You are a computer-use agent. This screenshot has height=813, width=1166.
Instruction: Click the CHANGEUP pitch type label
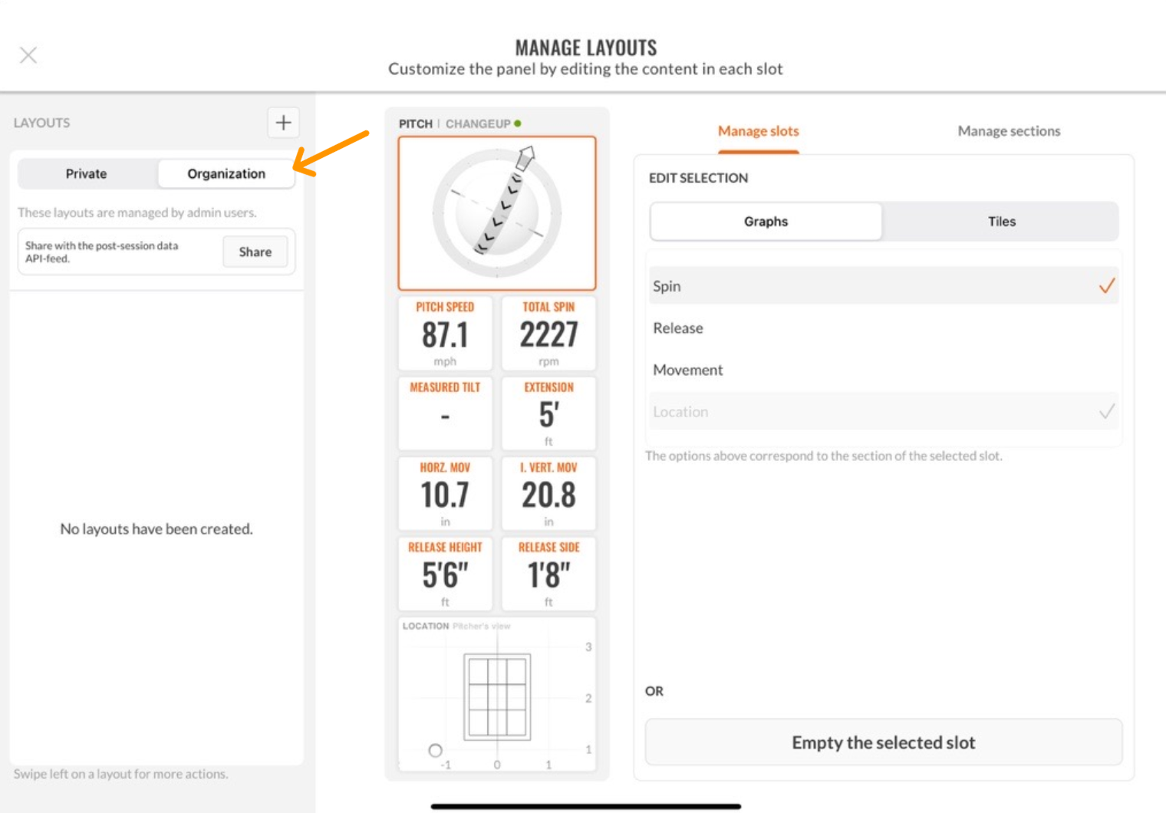point(478,123)
